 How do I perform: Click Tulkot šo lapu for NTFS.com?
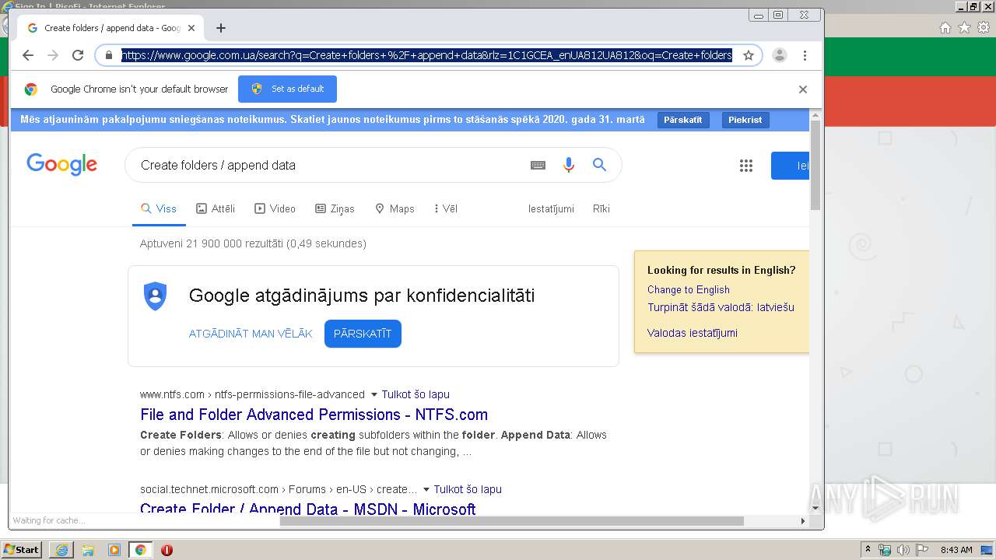coord(416,394)
